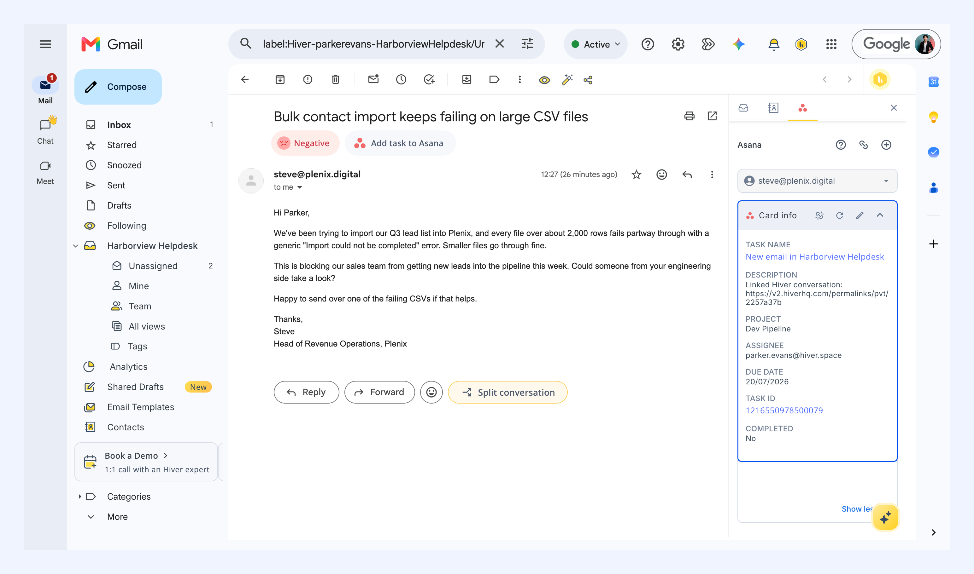Collapse the Card info section
The width and height of the screenshot is (974, 574).
[x=880, y=215]
